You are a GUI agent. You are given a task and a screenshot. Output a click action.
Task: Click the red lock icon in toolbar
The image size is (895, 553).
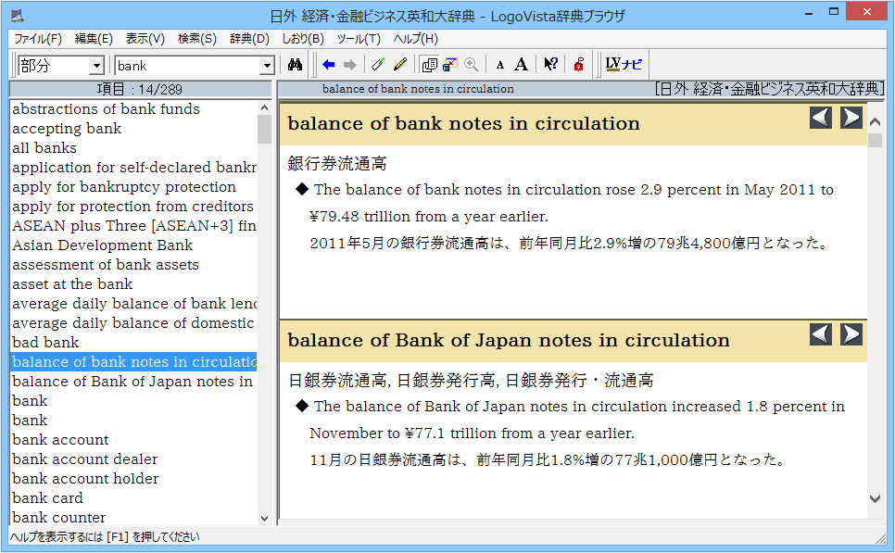coord(578,65)
